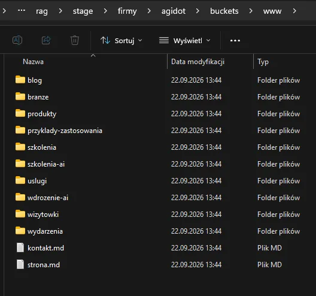Screen dimensions: 316x296
Task: Expand chevron after stage in breadcrumb
Action: [x=105, y=11]
